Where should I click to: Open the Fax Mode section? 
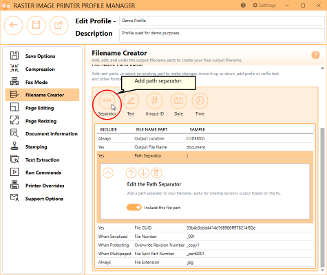pos(42,82)
